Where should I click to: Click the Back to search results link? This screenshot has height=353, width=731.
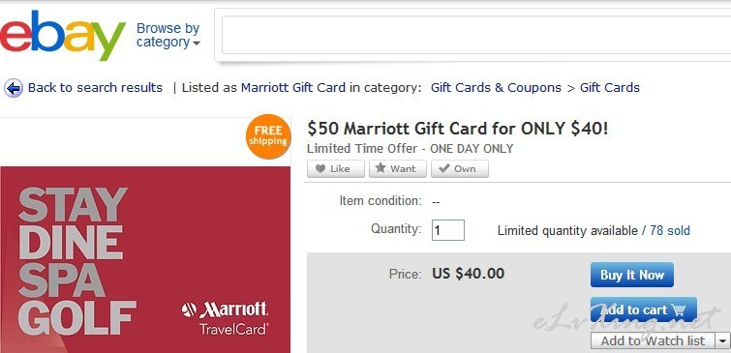pyautogui.click(x=95, y=88)
